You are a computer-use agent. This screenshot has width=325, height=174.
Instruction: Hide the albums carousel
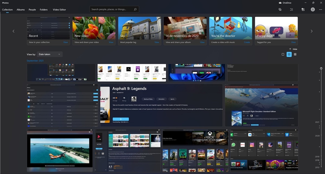point(293,49)
